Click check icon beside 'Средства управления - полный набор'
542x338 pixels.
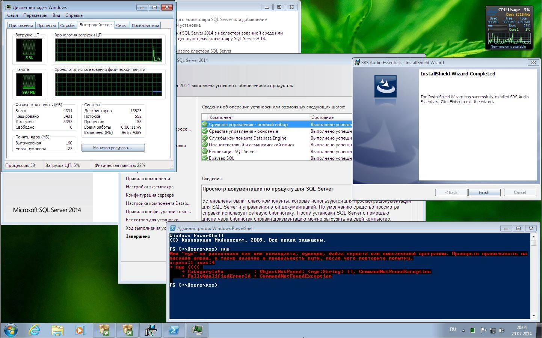click(x=205, y=124)
